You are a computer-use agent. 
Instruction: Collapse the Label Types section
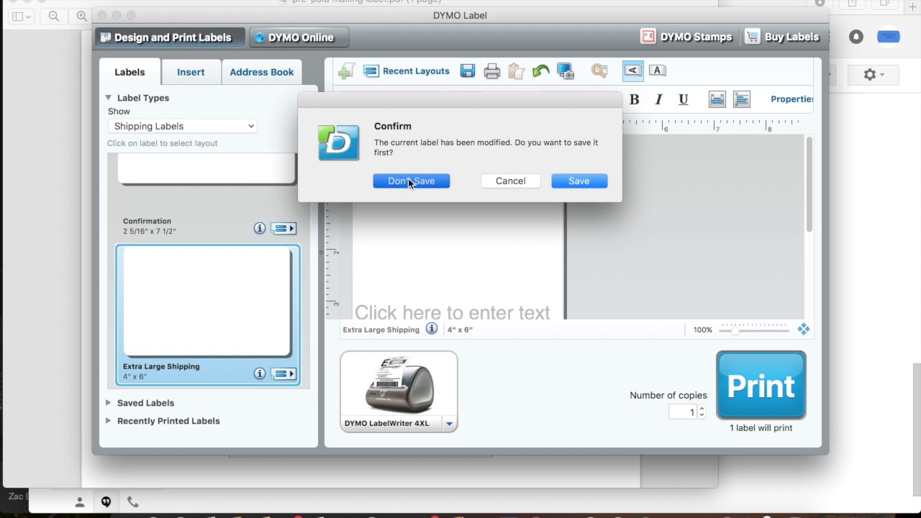coord(108,98)
